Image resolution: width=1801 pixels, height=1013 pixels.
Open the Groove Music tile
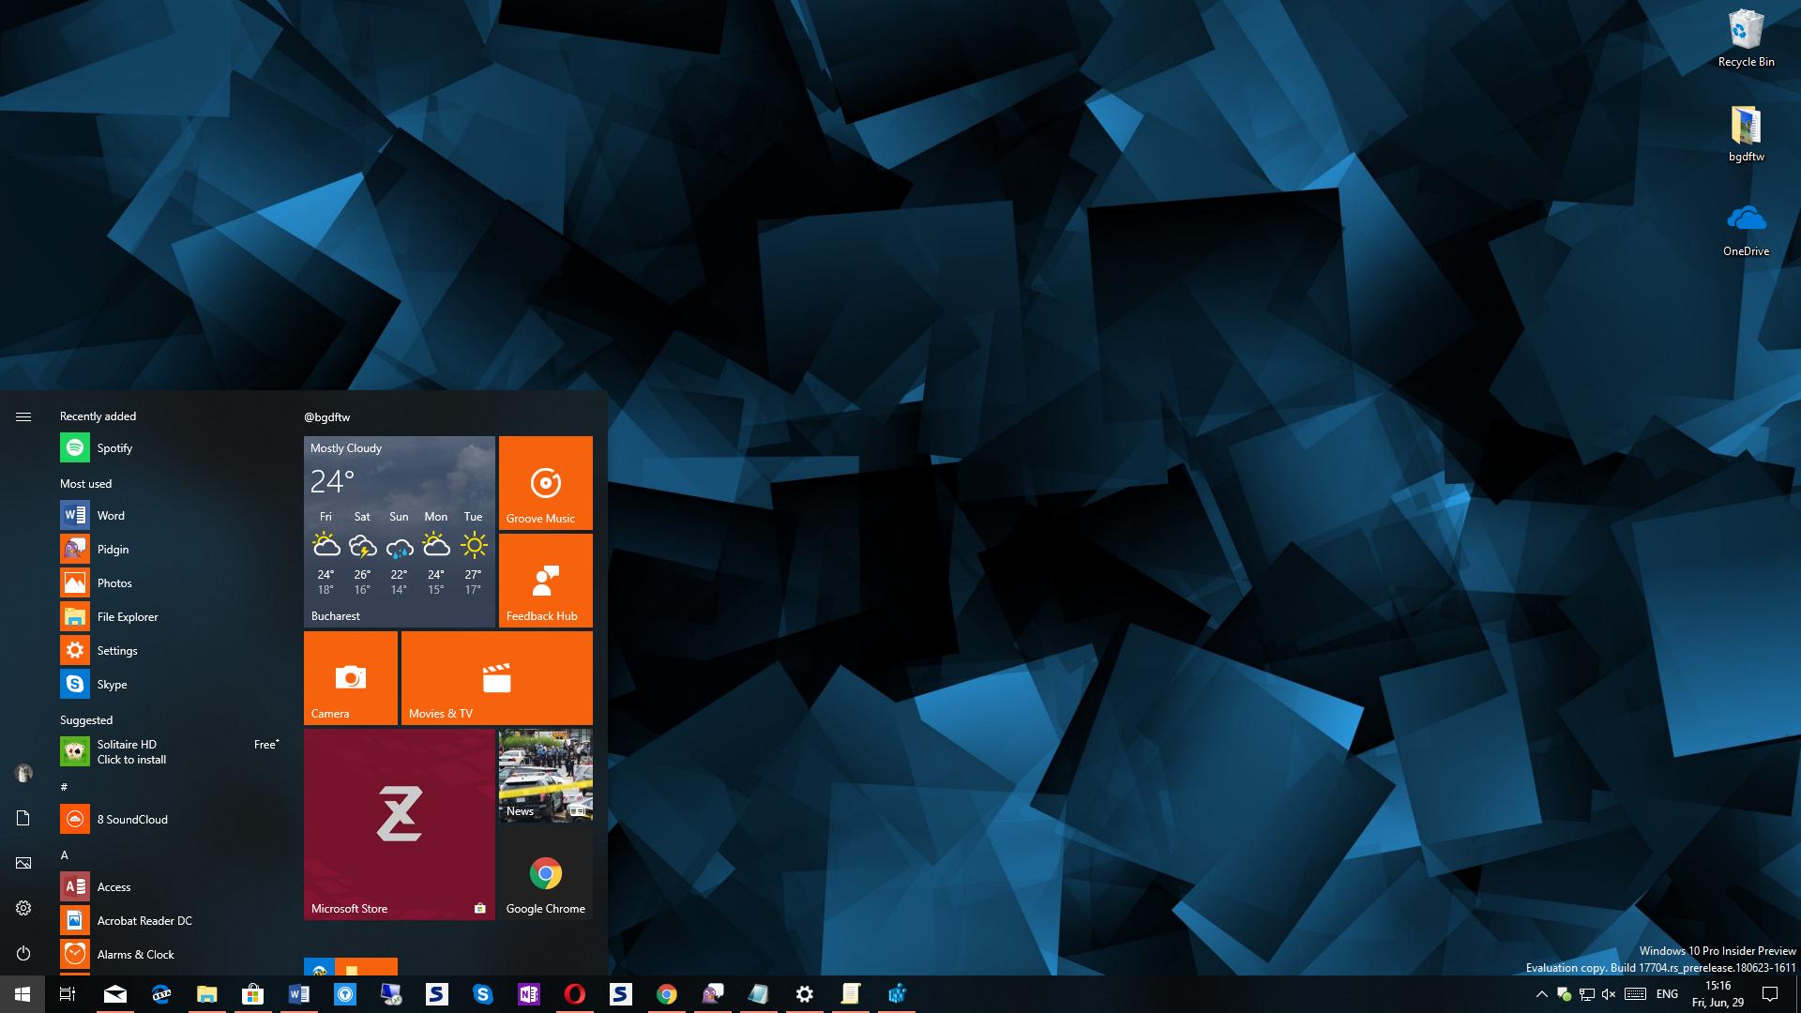point(546,483)
